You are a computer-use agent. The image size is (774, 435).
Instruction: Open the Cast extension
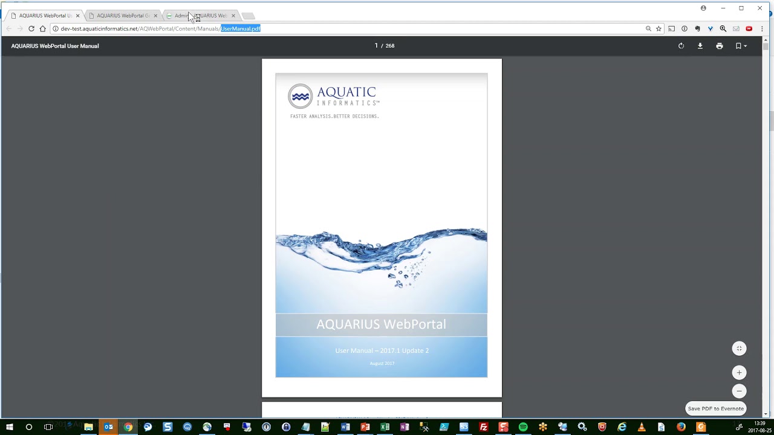(x=671, y=28)
